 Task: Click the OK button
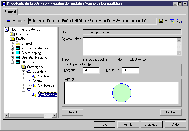[104, 125]
